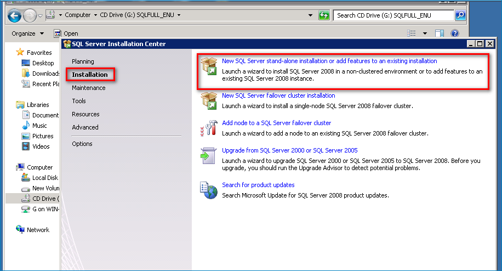
Task: Open the Pictures library
Action: [x=43, y=136]
